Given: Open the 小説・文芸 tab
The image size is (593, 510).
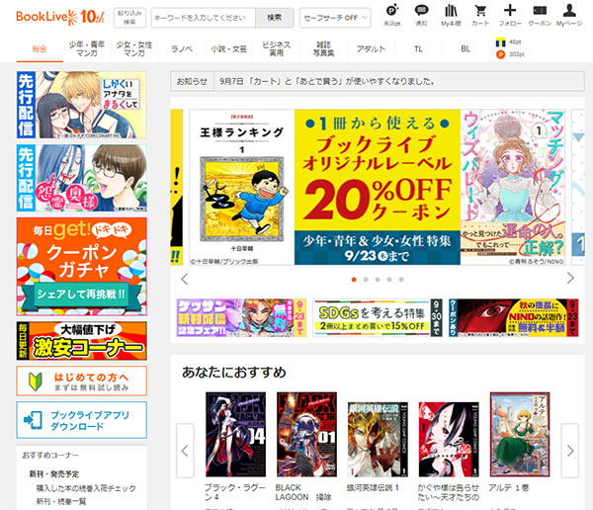Looking at the screenshot, I should (229, 48).
